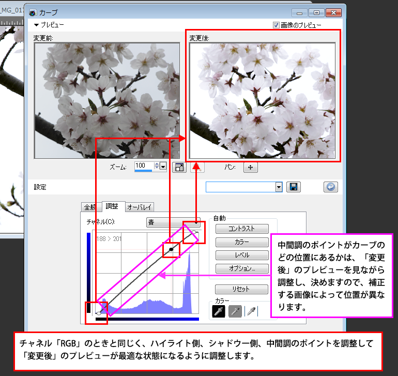The image size is (398, 376).
Task: Maximize the カーブ dialog
Action: (x=316, y=13)
